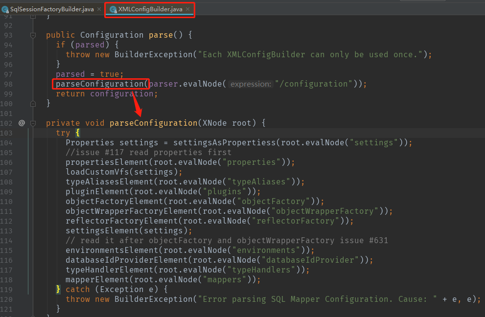Click 'catch (Exception e)' on line 119
Viewport: 485px width, 317px height.
pyautogui.click(x=112, y=290)
